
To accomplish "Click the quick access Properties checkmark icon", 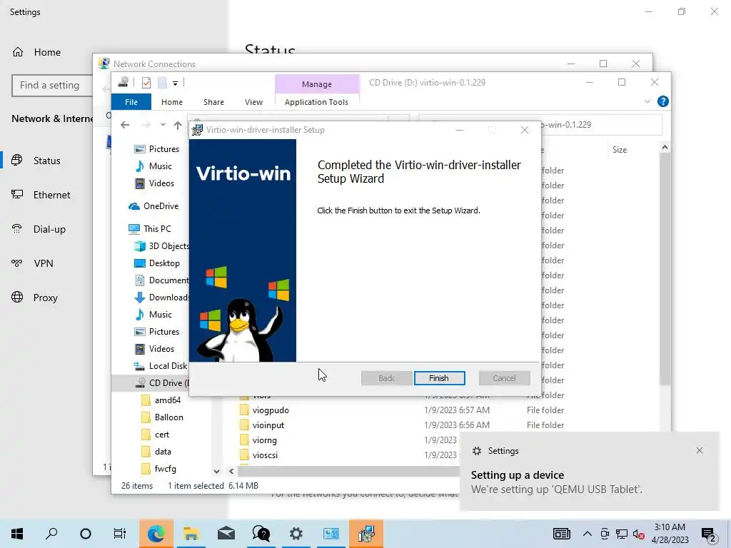I will (x=146, y=83).
